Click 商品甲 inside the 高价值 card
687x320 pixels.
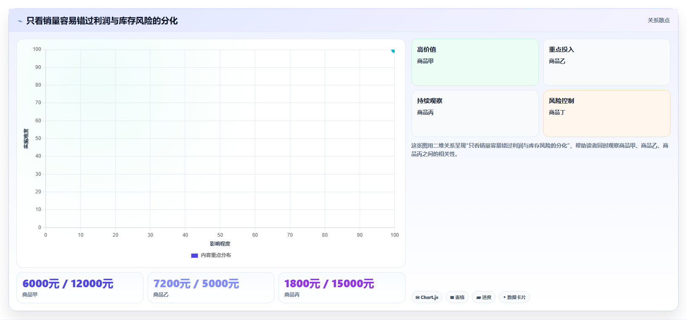425,61
